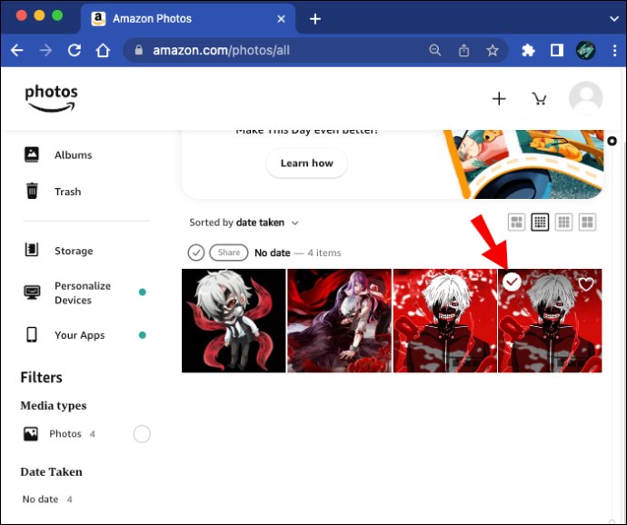Click the Media types heading
The width and height of the screenshot is (627, 525).
(54, 405)
